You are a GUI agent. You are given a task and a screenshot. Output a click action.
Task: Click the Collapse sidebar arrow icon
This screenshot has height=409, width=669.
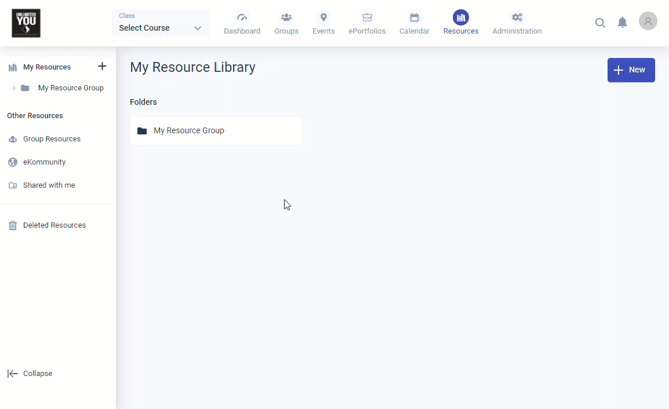click(12, 374)
